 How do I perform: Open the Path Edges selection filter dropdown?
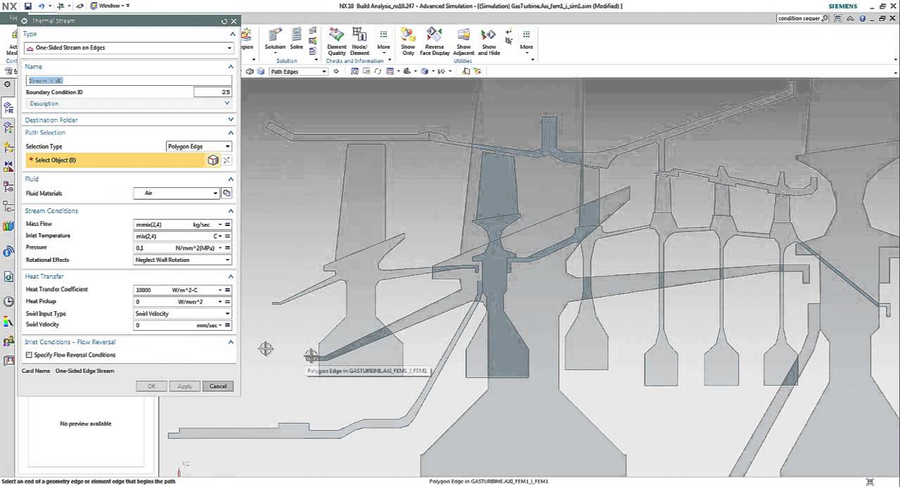point(298,71)
